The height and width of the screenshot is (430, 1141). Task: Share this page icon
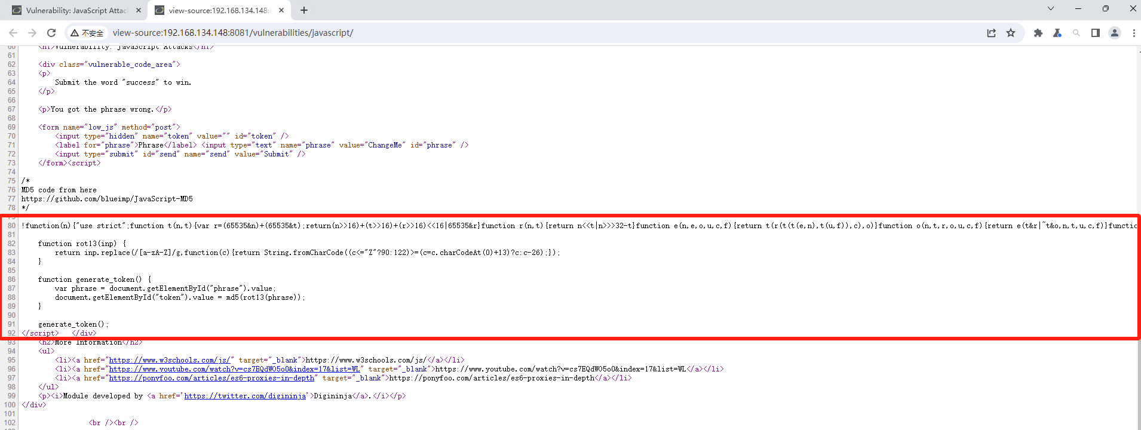tap(992, 33)
